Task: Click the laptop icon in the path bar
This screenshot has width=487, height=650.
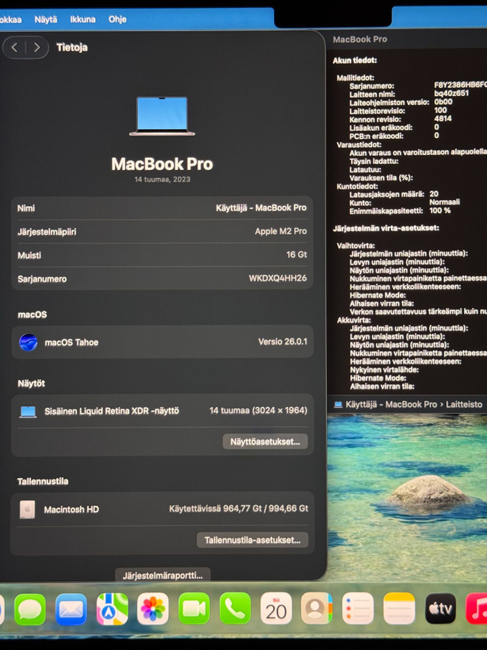Action: pyautogui.click(x=338, y=404)
